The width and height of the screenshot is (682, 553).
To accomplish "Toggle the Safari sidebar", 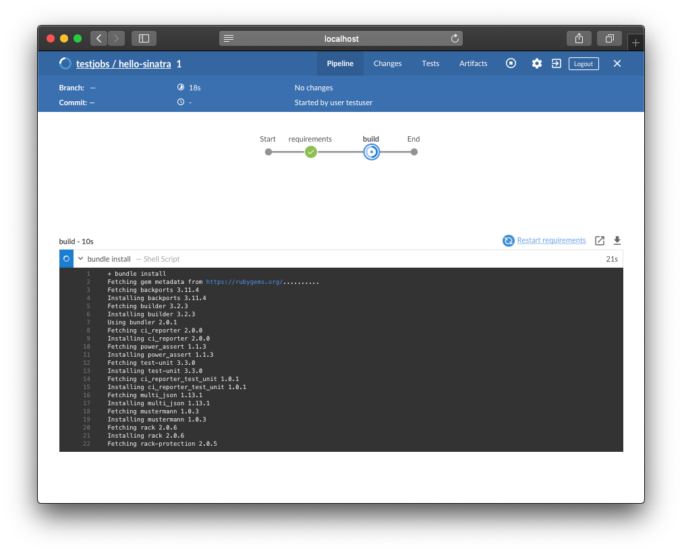I will coord(144,38).
